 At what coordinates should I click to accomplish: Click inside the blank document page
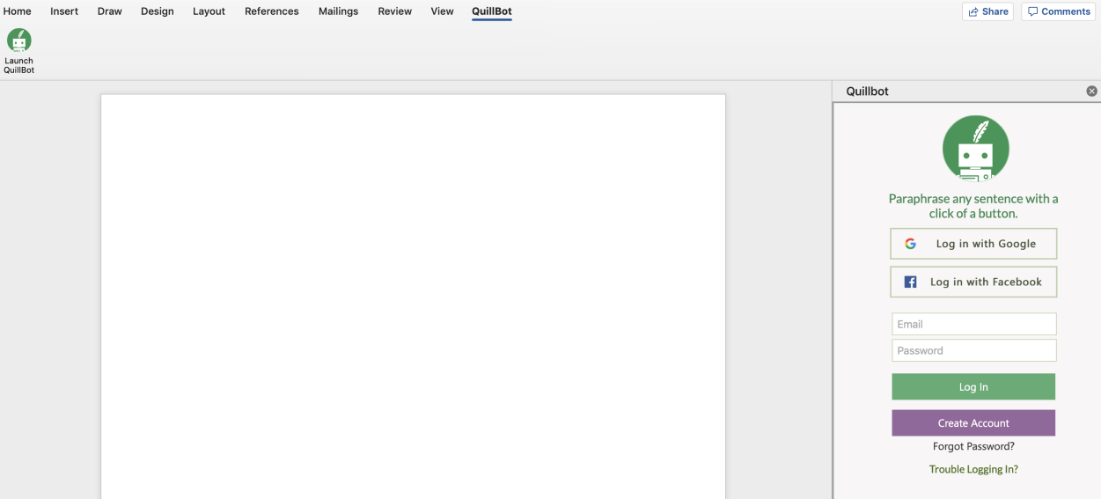point(413,297)
